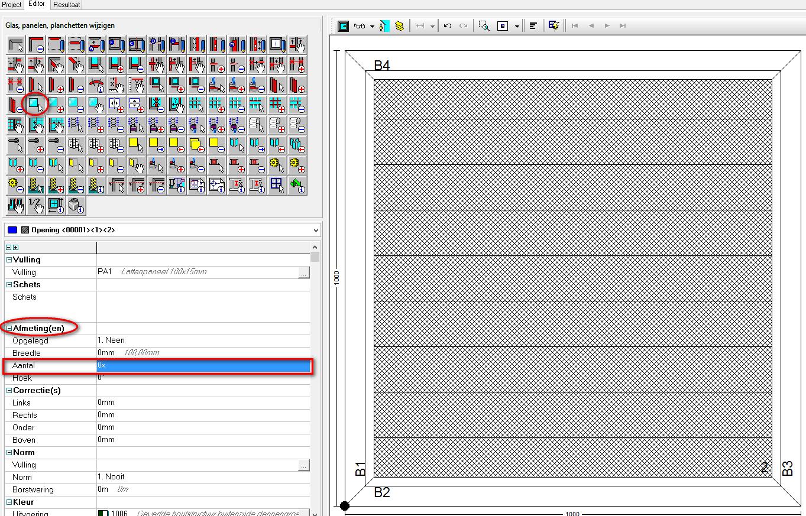Image resolution: width=806 pixels, height=516 pixels.
Task: Click the yellow gear remove icon
Action: [16, 185]
